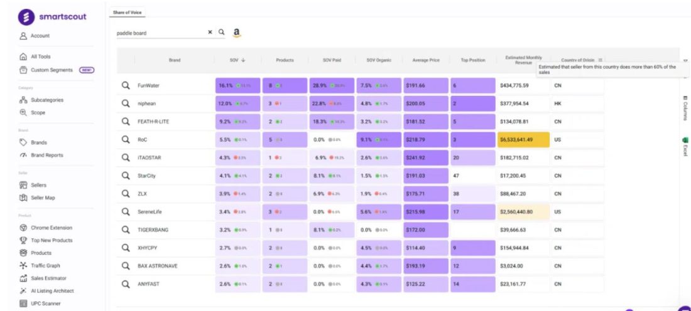691x311 pixels.
Task: Click SereneLife revenue $2,560,440.80
Action: click(x=523, y=211)
